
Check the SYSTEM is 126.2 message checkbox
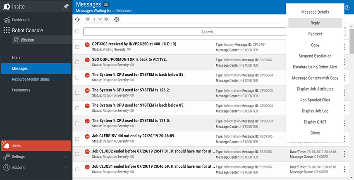[x=77, y=93]
